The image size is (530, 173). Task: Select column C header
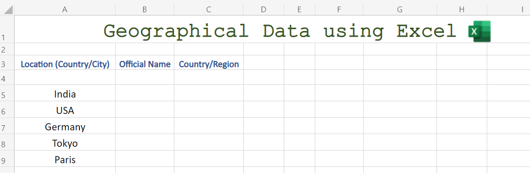pyautogui.click(x=209, y=10)
